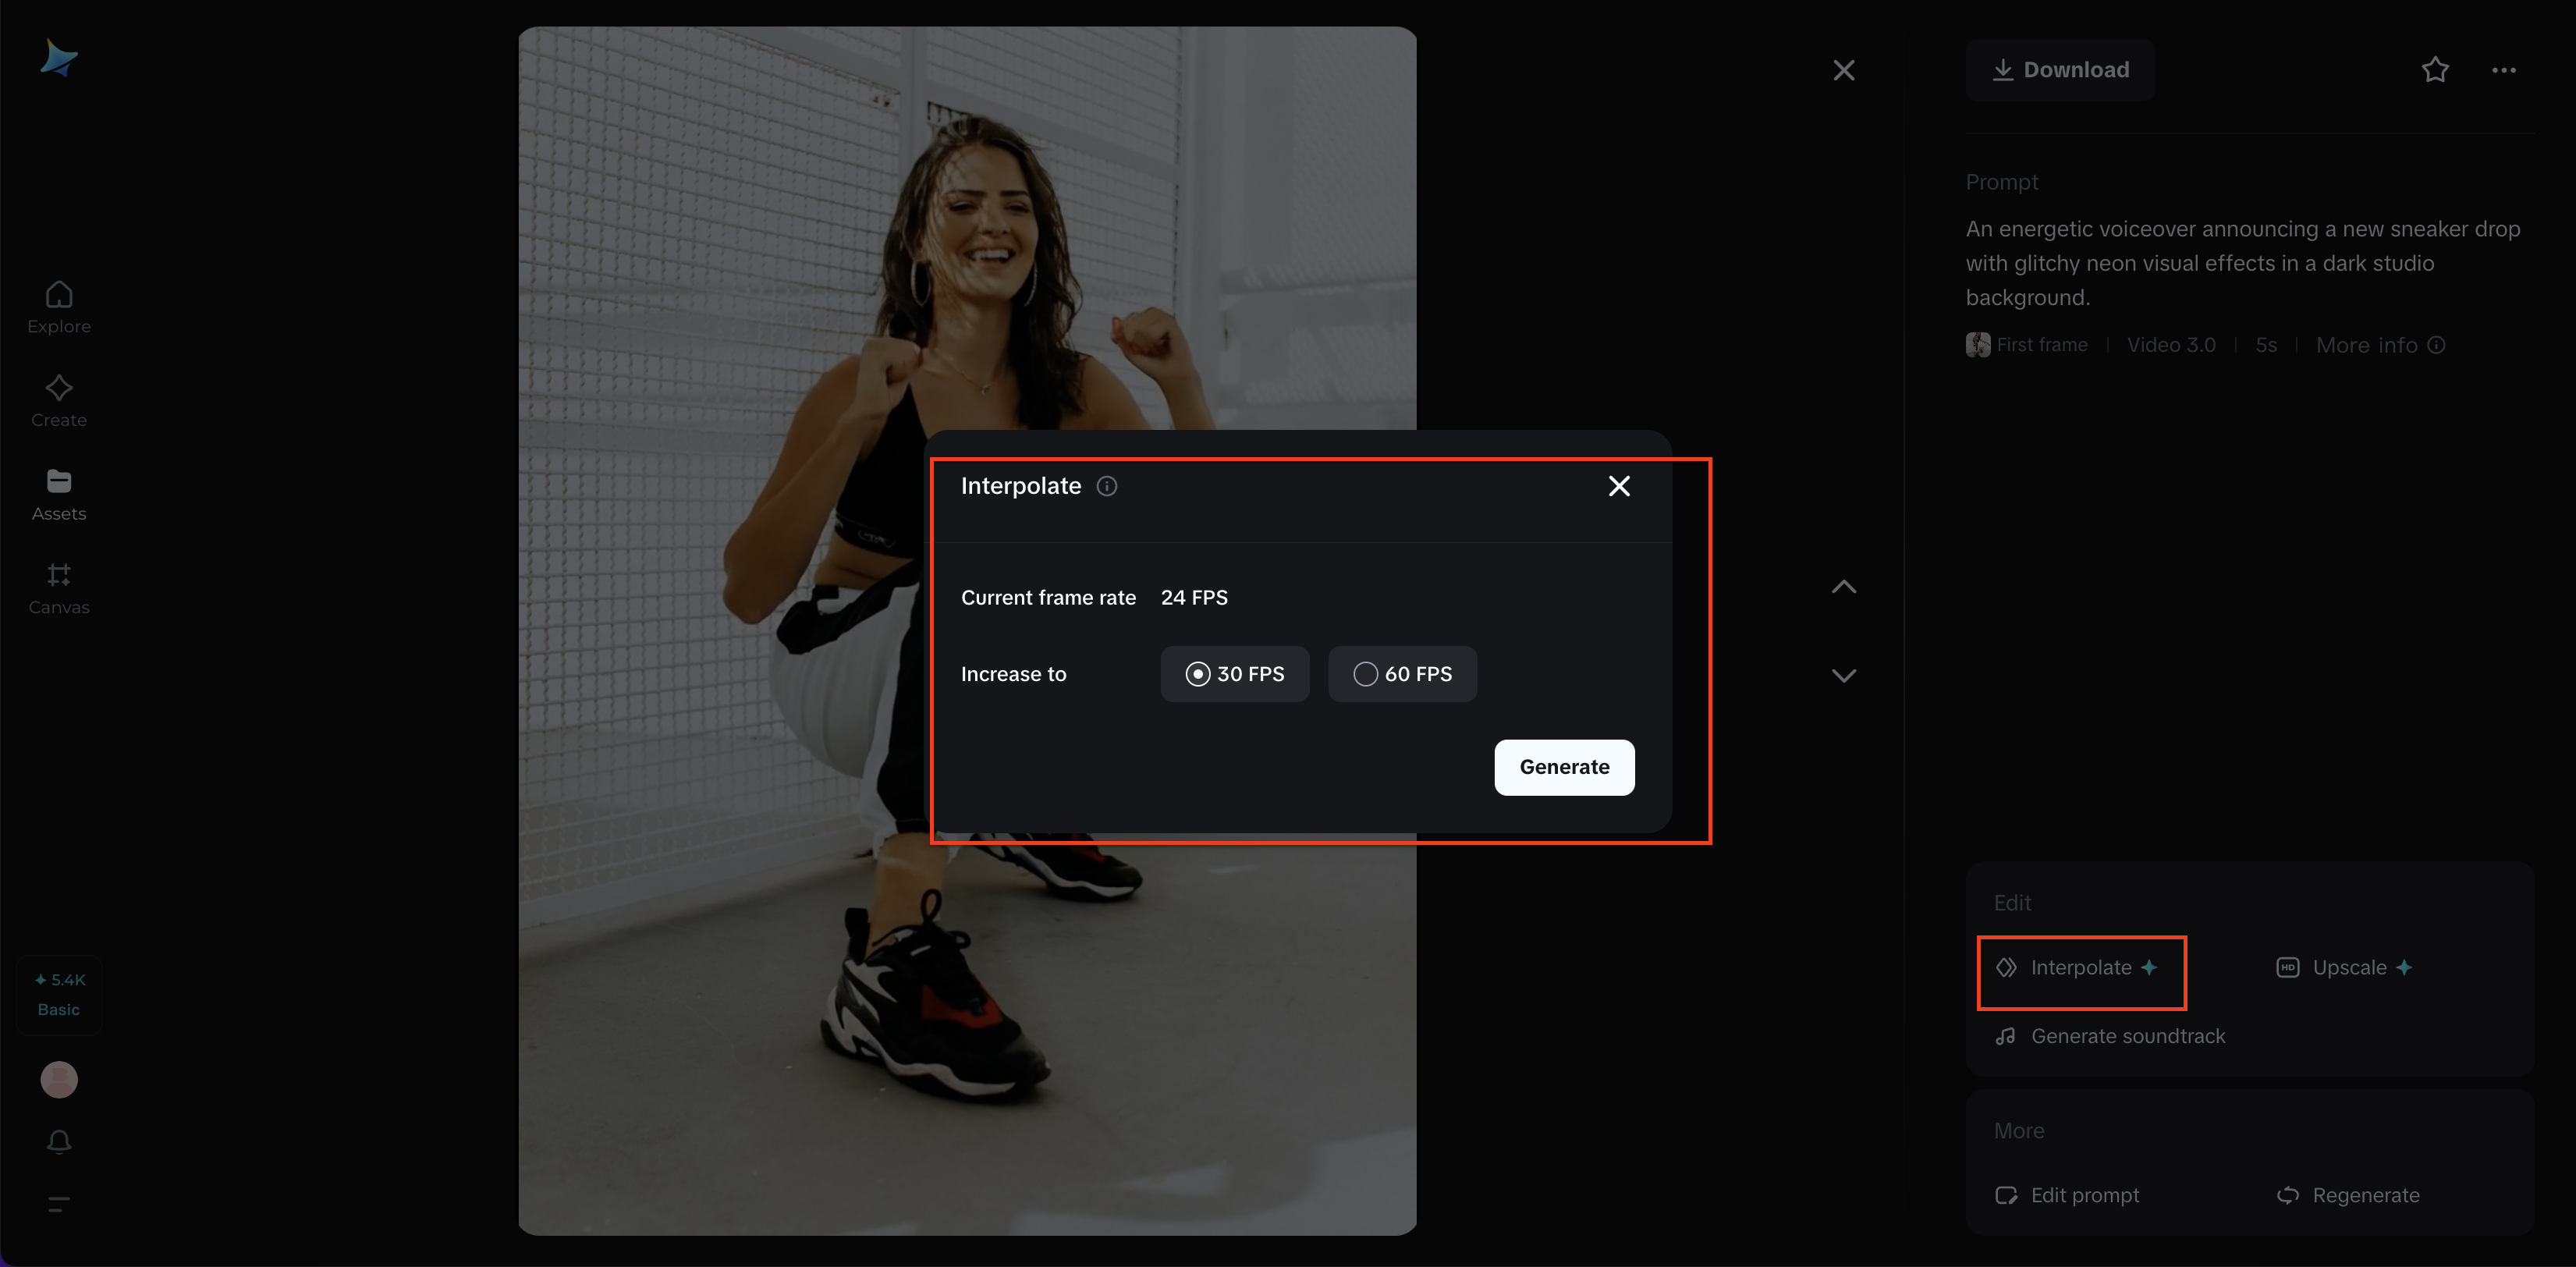Image resolution: width=2576 pixels, height=1267 pixels.
Task: Open the Create section in sidebar
Action: [59, 401]
